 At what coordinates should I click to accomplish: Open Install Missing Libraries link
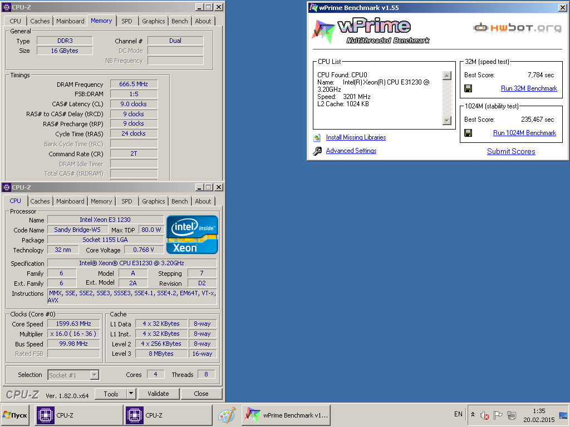click(x=356, y=137)
